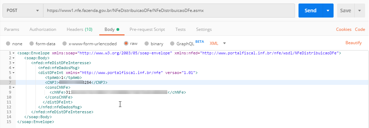
Task: Collapse the soap:Envelope fold on line 1
Action: (13, 53)
